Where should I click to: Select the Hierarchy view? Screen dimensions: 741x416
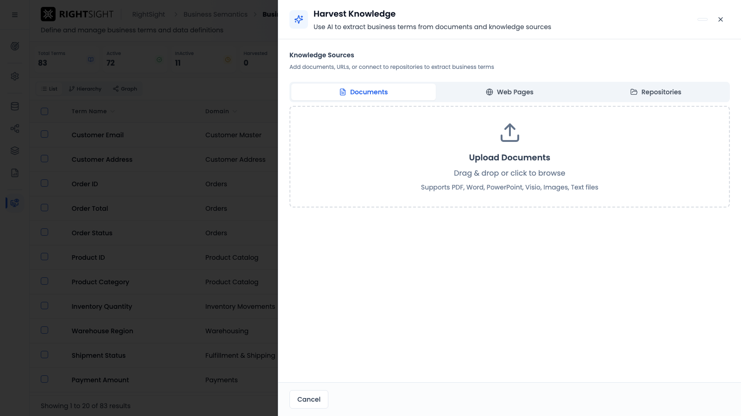[x=85, y=89]
